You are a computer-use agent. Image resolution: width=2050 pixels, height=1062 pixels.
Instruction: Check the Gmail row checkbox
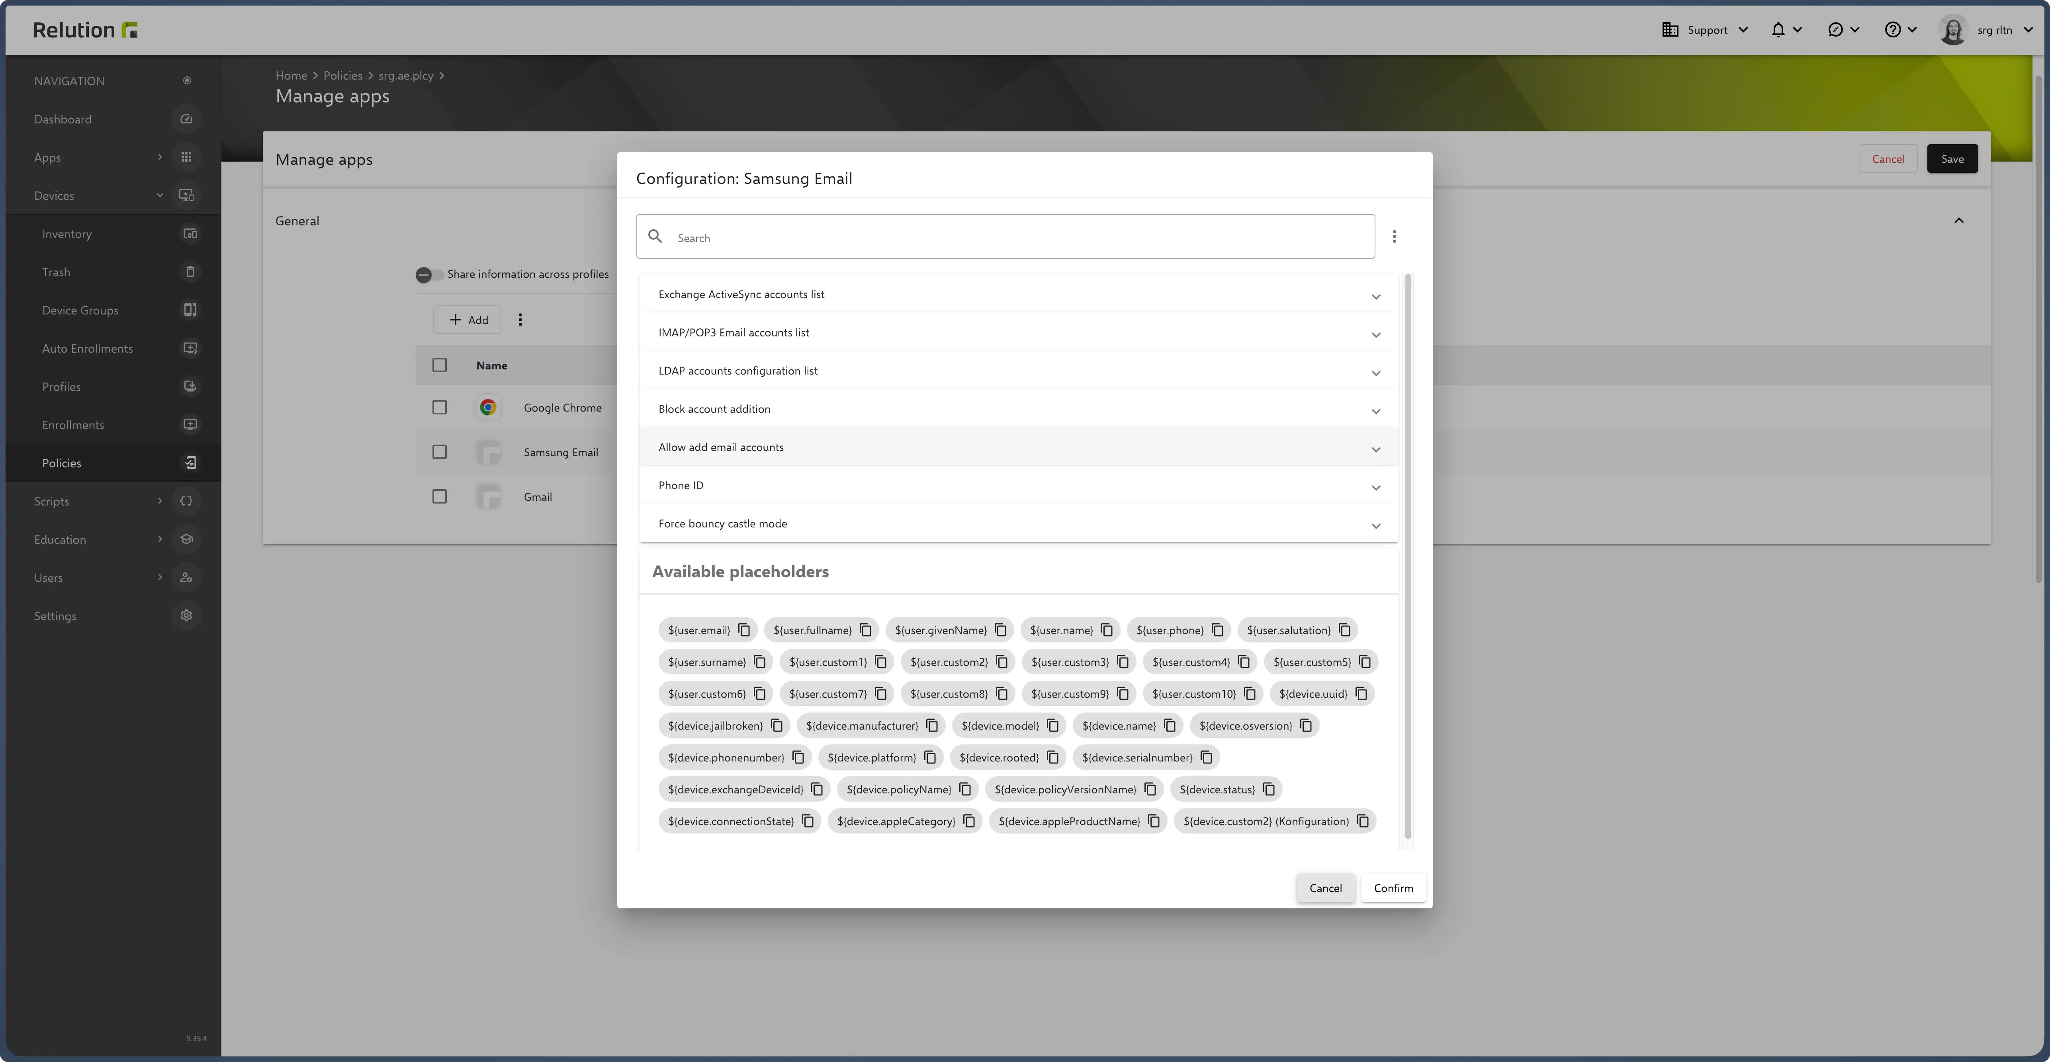coord(439,496)
